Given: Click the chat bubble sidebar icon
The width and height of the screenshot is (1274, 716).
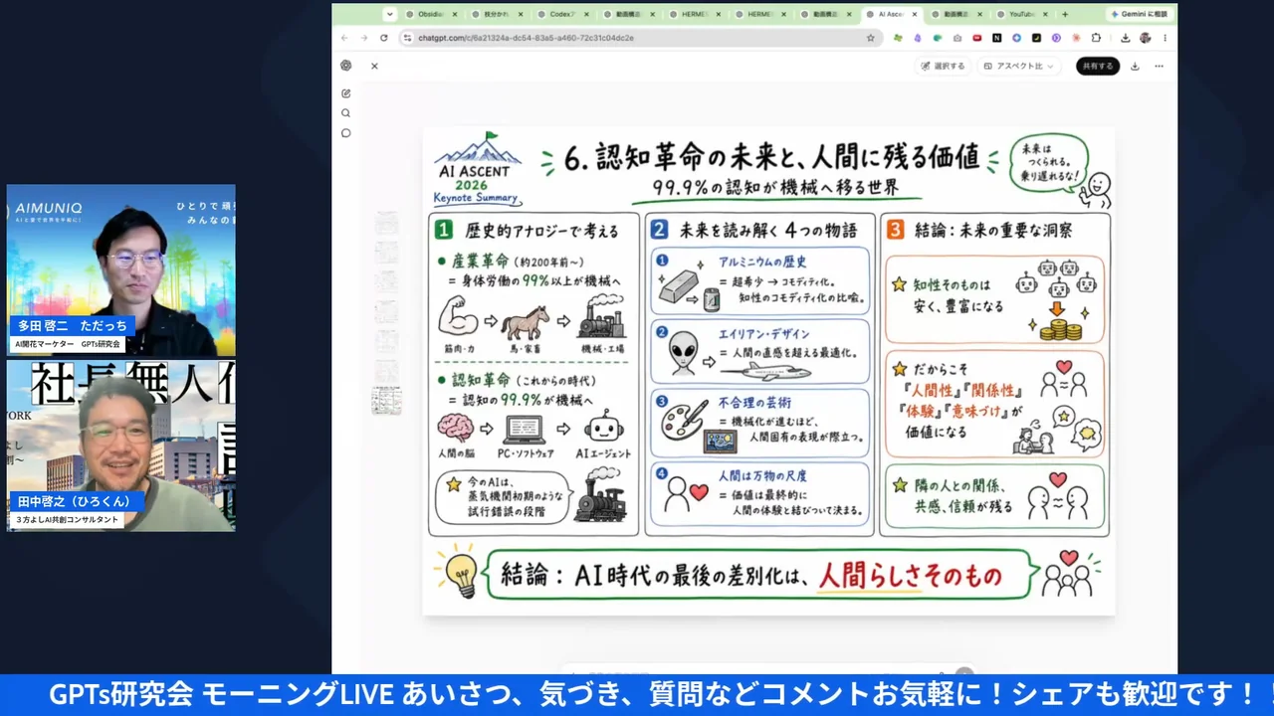Looking at the screenshot, I should (345, 133).
